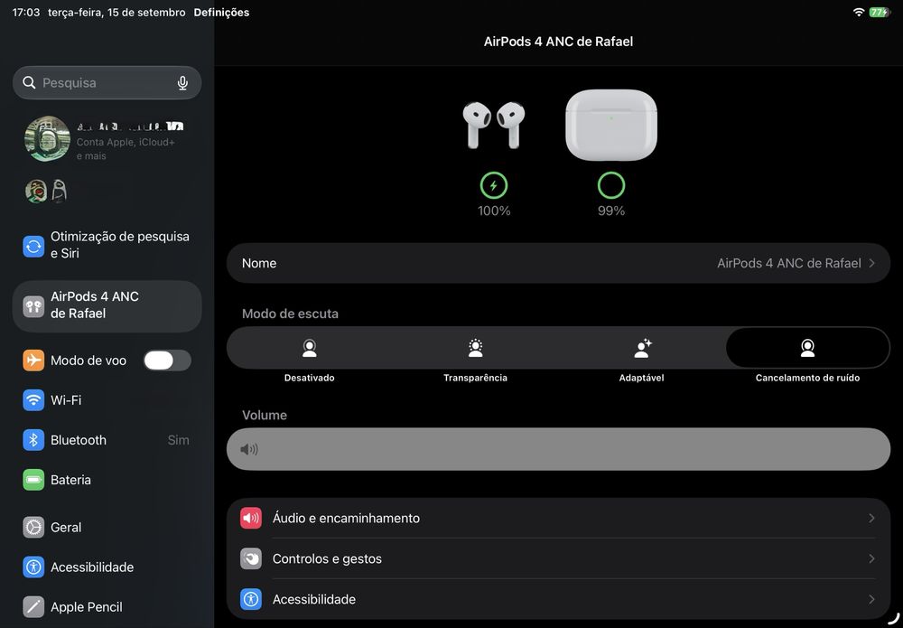Image resolution: width=903 pixels, height=628 pixels.
Task: Expand Acessibilidade chevron in AirPods panel
Action: tap(872, 599)
